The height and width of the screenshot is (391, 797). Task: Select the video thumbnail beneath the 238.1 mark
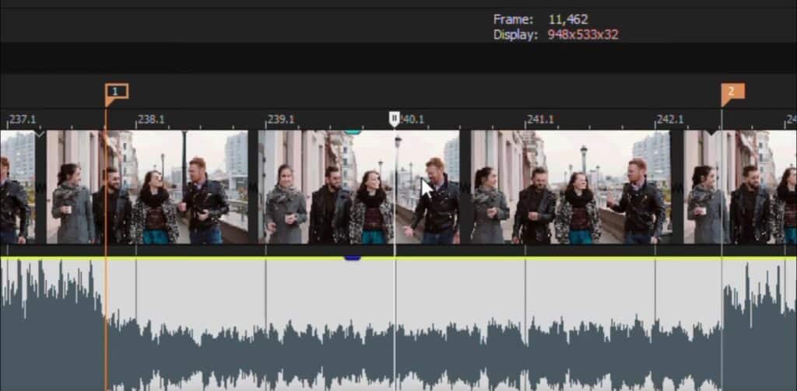[x=147, y=187]
